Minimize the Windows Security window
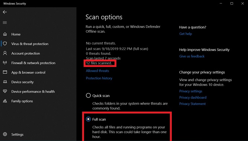The height and width of the screenshot is (141, 248). [221, 3]
